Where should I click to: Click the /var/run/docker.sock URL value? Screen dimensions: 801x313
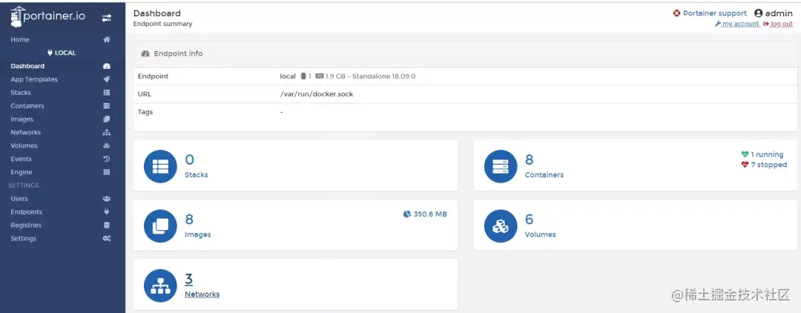coord(316,94)
